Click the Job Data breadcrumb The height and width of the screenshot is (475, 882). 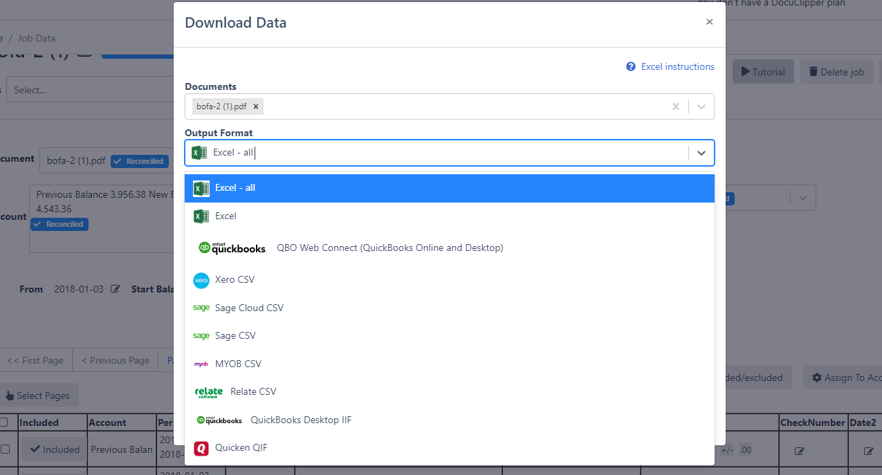(x=37, y=38)
